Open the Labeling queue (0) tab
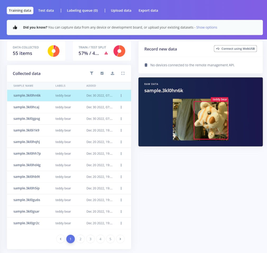267x253 pixels. click(x=82, y=11)
